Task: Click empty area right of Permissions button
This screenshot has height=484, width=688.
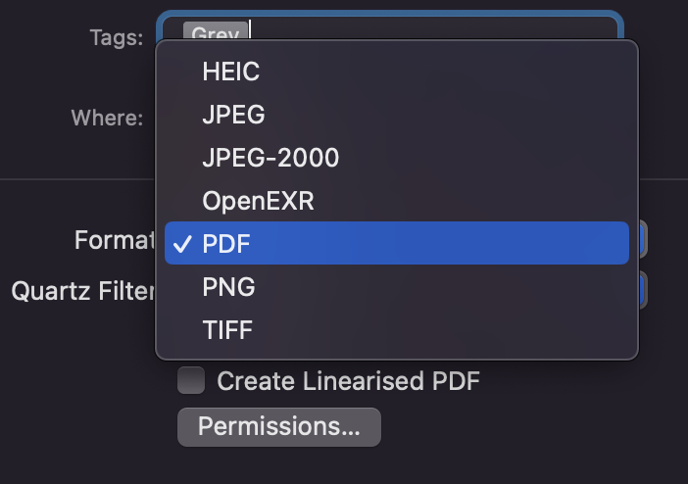Action: (x=529, y=427)
